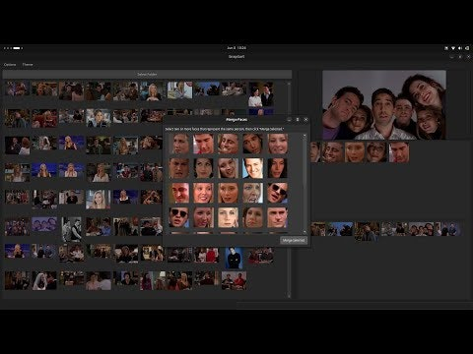
Task: Select the face on a blue background in the dialog
Action: pyautogui.click(x=253, y=168)
